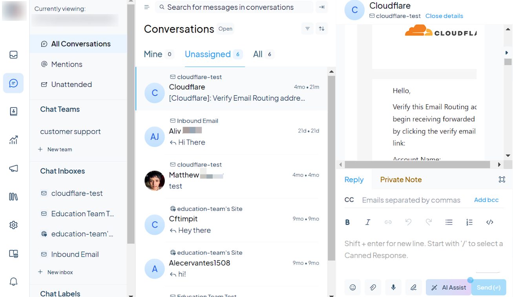Open the education-team'... site inbox
Image resolution: width=513 pixels, height=297 pixels.
point(78,234)
